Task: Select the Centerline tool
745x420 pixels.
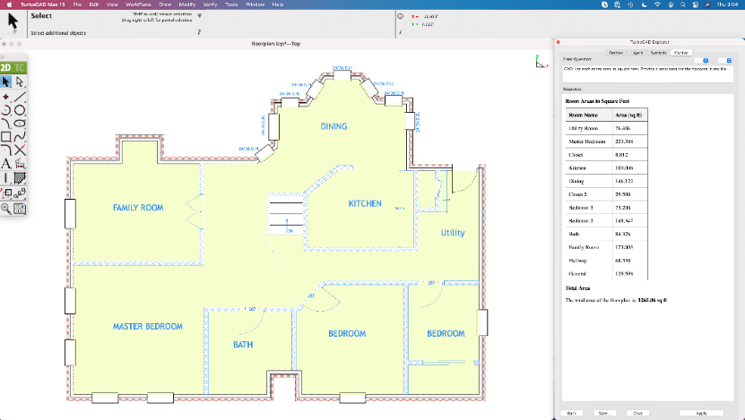Action: coord(6,178)
